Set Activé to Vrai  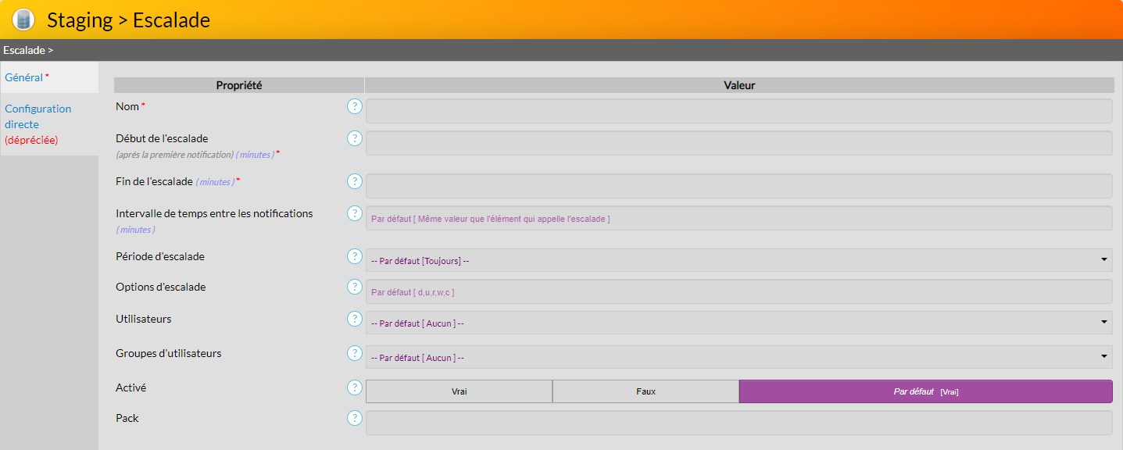459,391
